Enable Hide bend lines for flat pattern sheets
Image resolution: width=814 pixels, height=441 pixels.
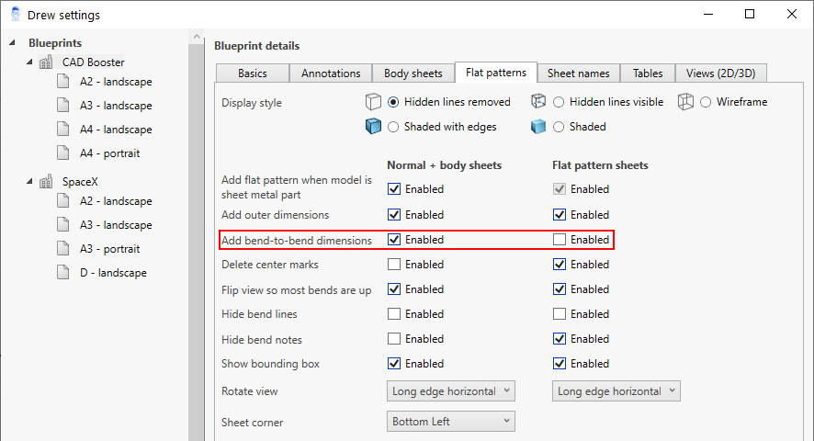tap(560, 314)
